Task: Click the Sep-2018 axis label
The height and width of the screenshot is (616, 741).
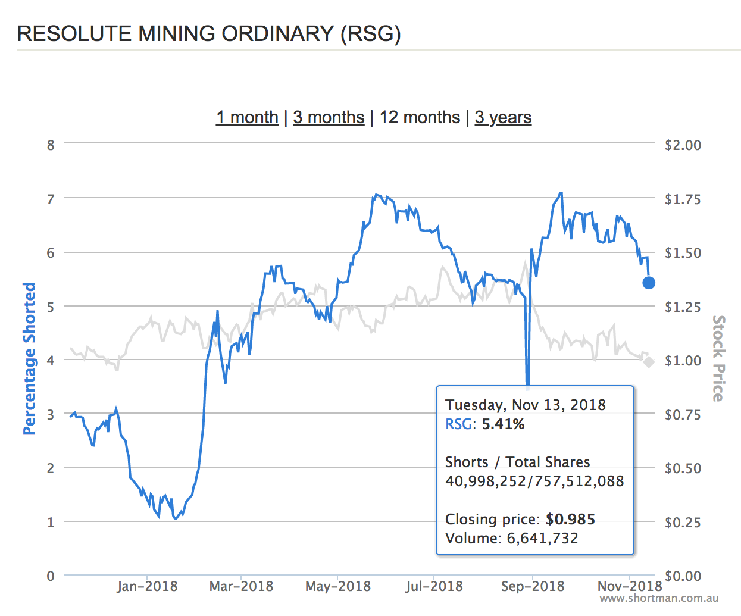Action: pos(533,586)
